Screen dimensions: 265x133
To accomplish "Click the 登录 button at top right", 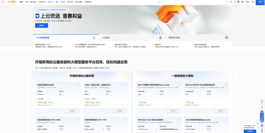I will coord(260,2).
